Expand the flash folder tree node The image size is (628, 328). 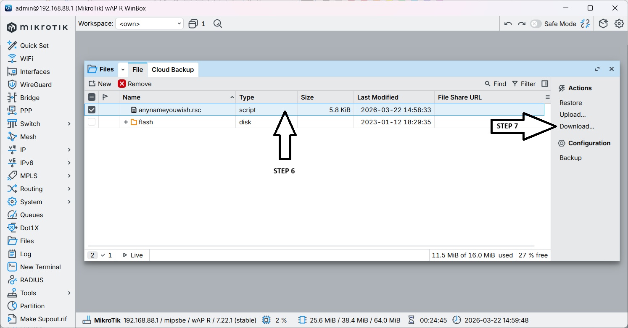pyautogui.click(x=126, y=122)
